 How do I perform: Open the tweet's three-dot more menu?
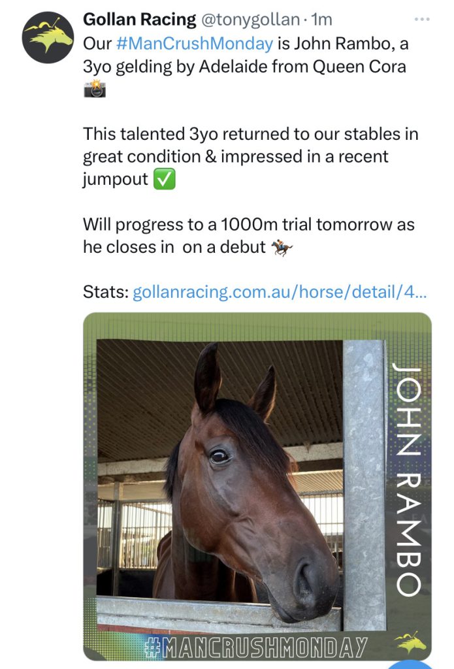point(422,19)
